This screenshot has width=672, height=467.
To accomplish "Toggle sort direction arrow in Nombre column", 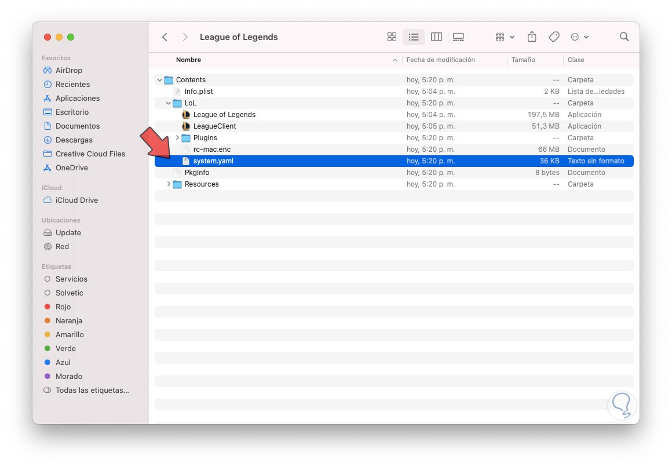I will [x=395, y=60].
